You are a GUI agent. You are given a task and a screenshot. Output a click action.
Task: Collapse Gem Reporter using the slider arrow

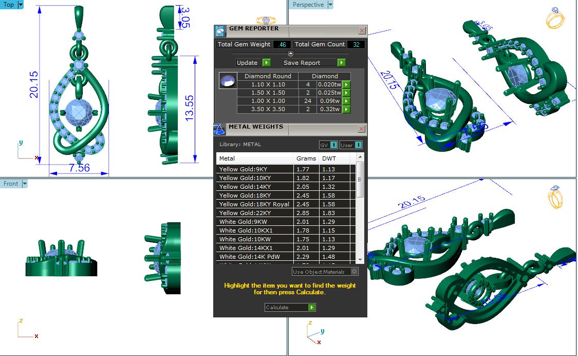[290, 54]
